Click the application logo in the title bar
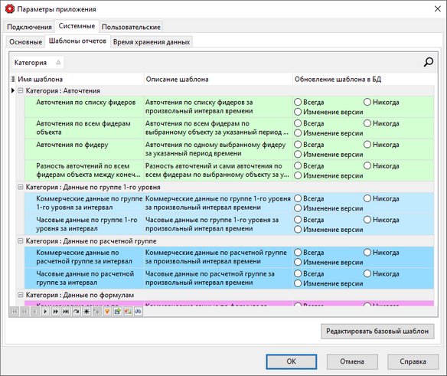 coord(10,9)
